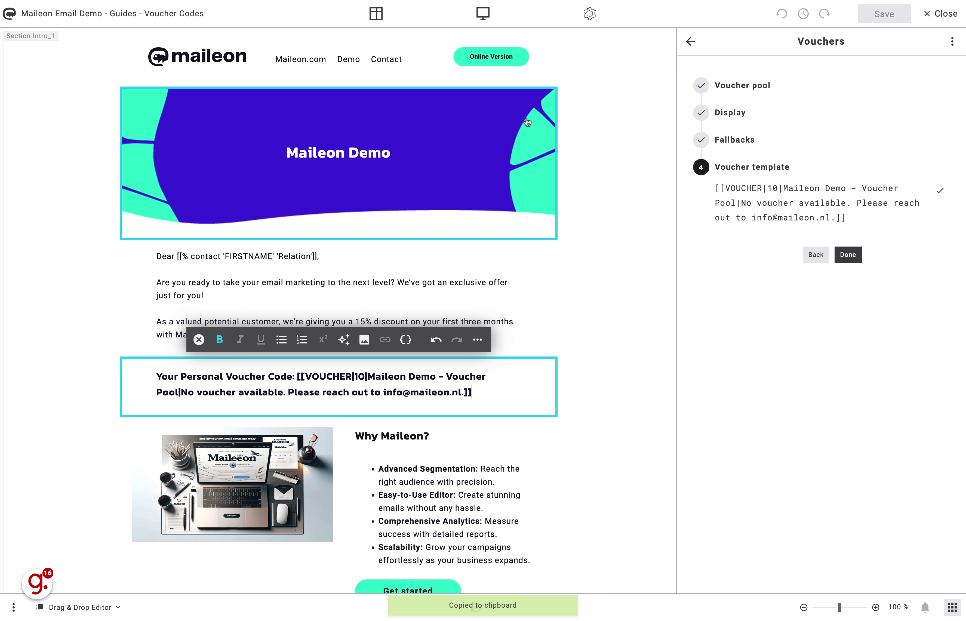Go to the Fallbacks step

tap(724, 140)
